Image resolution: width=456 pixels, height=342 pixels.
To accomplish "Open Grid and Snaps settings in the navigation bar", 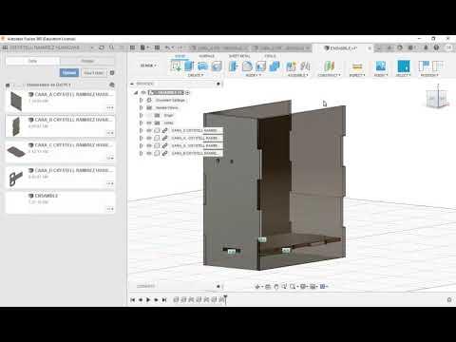I will click(313, 287).
